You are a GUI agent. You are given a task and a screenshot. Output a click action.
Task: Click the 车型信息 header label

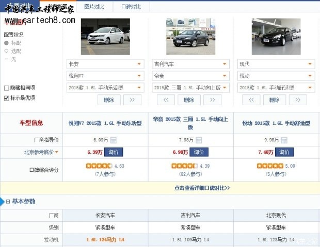(x=31, y=123)
